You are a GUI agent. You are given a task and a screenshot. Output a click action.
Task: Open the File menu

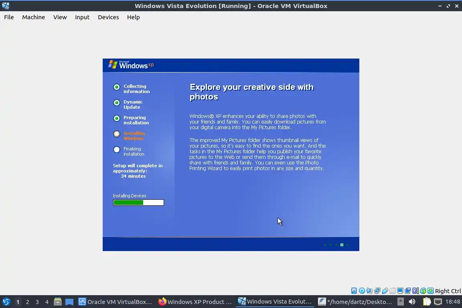9,17
